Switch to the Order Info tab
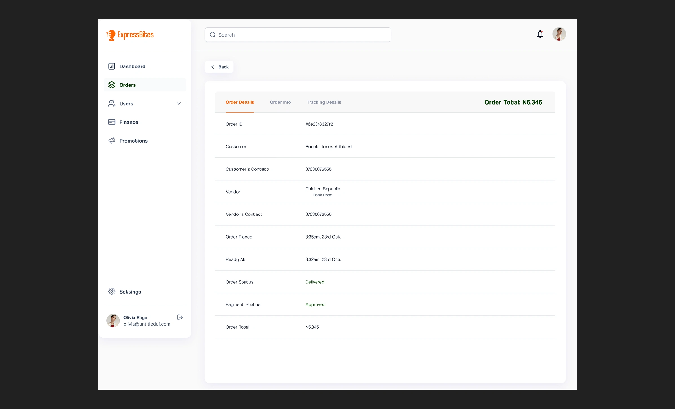675x409 pixels. (x=280, y=102)
